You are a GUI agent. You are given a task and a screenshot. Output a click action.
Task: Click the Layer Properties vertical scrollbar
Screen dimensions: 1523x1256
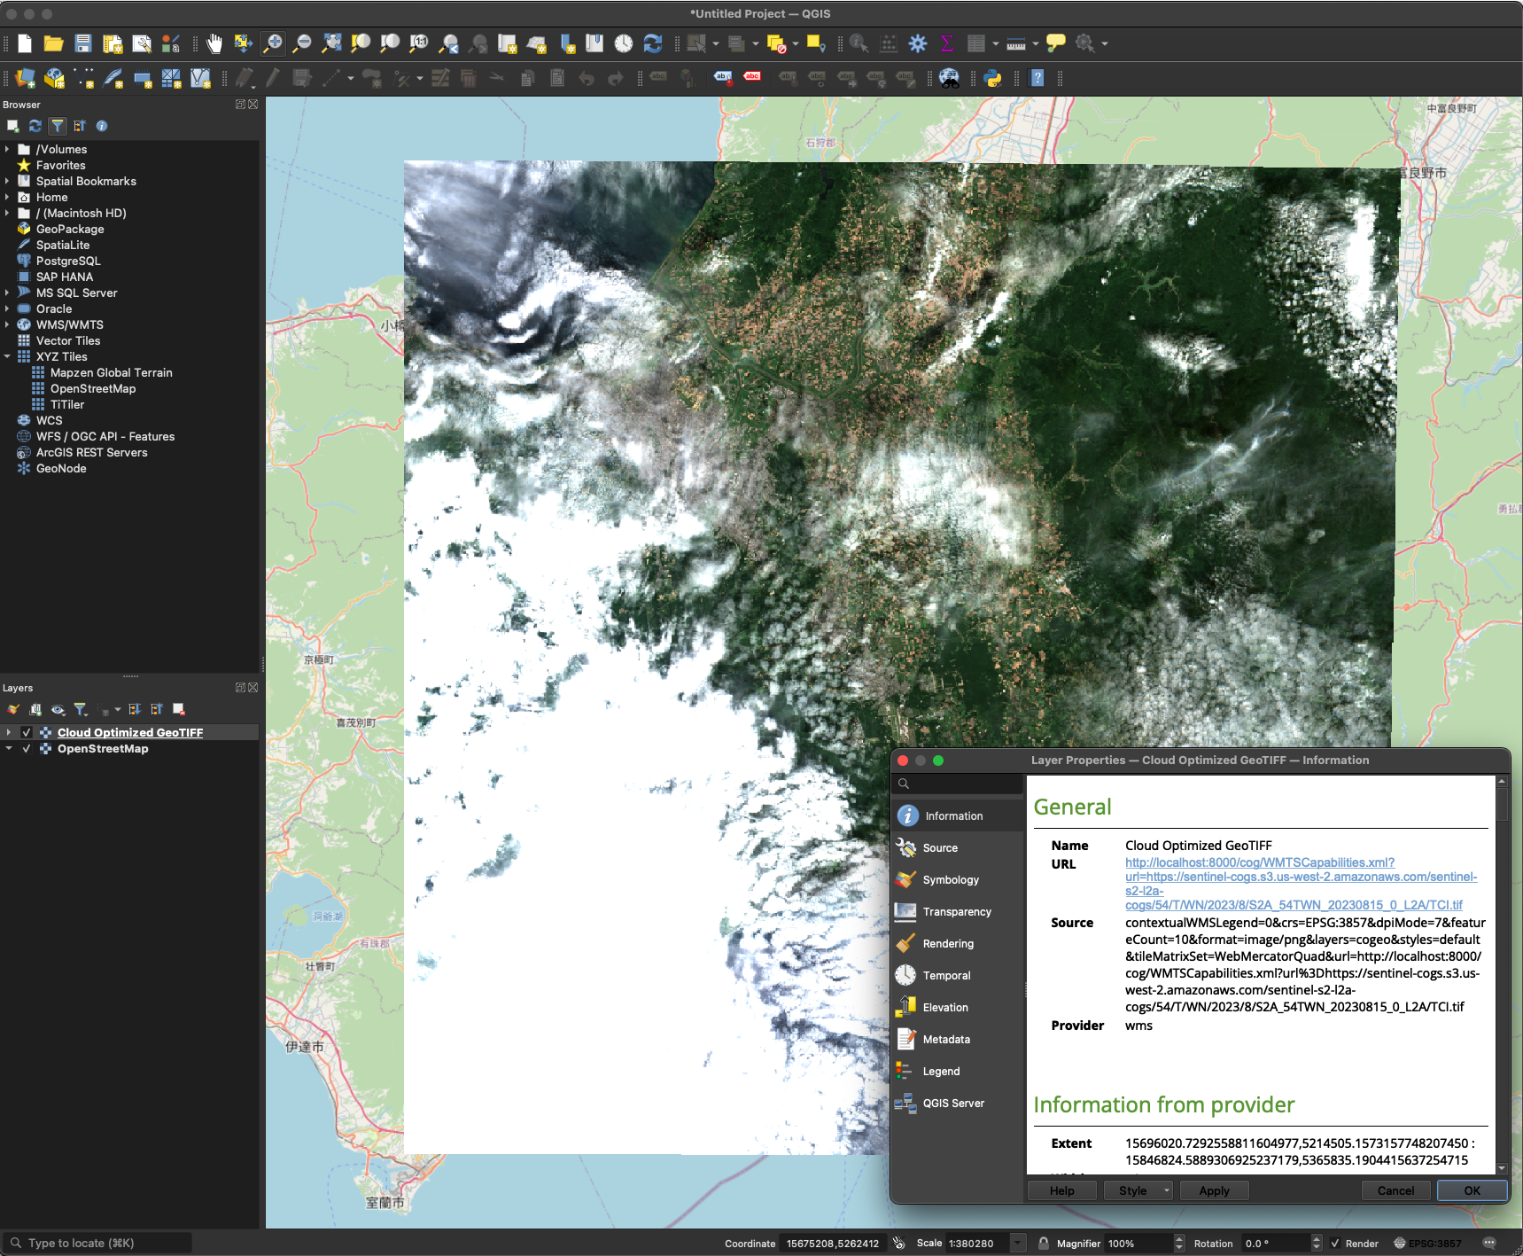(1502, 975)
